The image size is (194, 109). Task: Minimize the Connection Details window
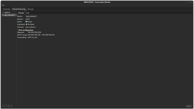[186, 2]
